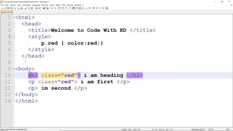Save all open files

12,8
